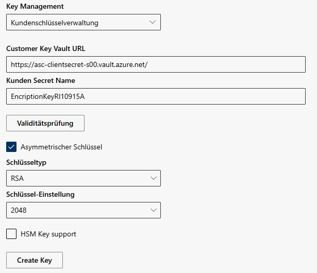This screenshot has height=273, width=317.
Task: Uncheck the Asymmetrischer Schlüssel checkbox
Action: tap(11, 147)
